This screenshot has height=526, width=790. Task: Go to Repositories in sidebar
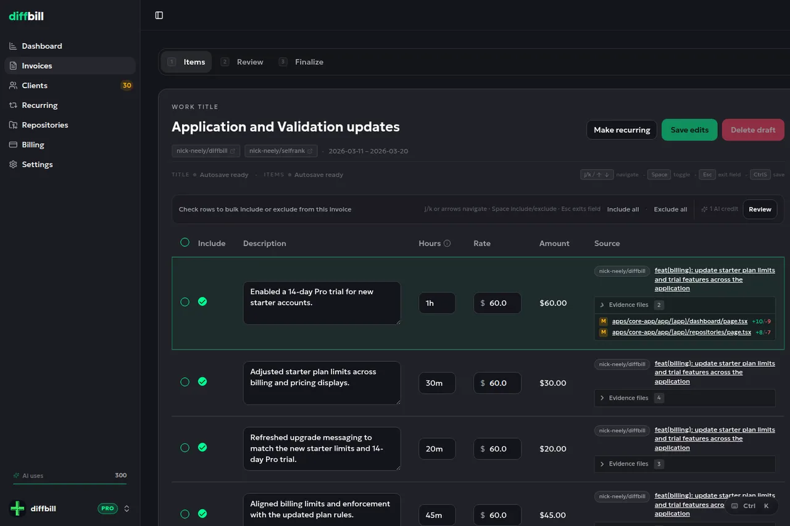pos(70,125)
